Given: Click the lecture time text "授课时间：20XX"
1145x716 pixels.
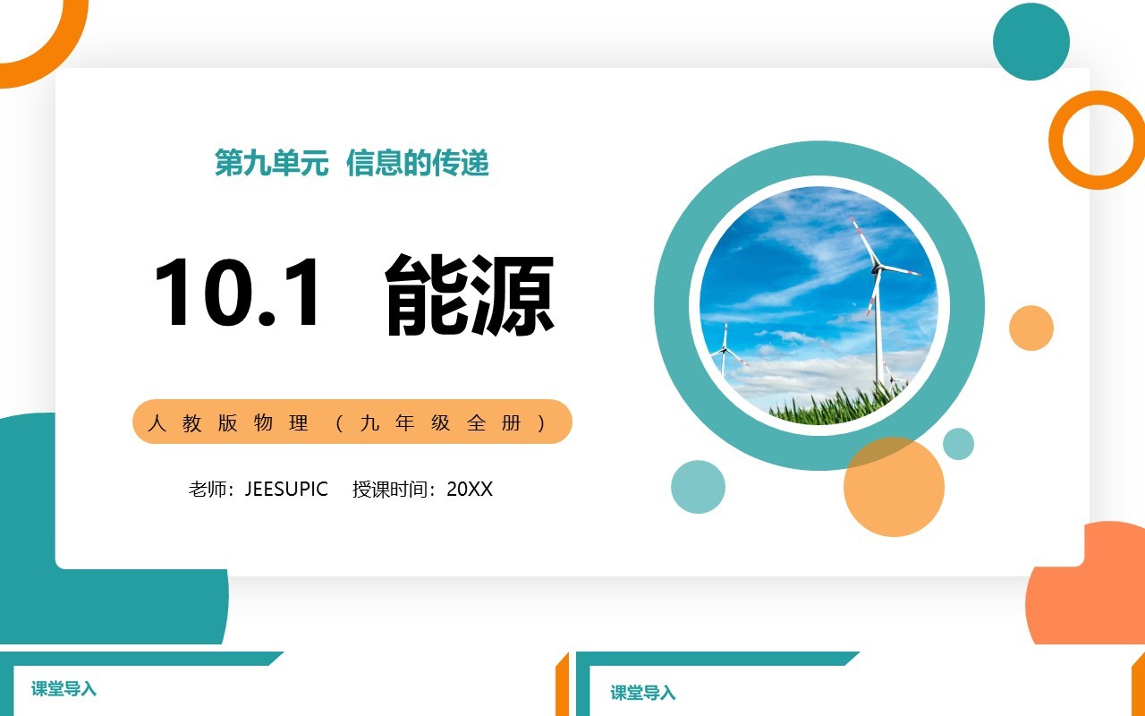Looking at the screenshot, I should (x=422, y=490).
